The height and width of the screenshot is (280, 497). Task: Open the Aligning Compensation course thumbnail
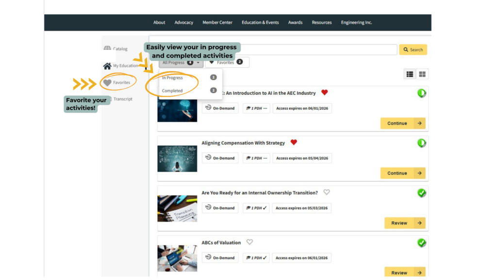[177, 158]
